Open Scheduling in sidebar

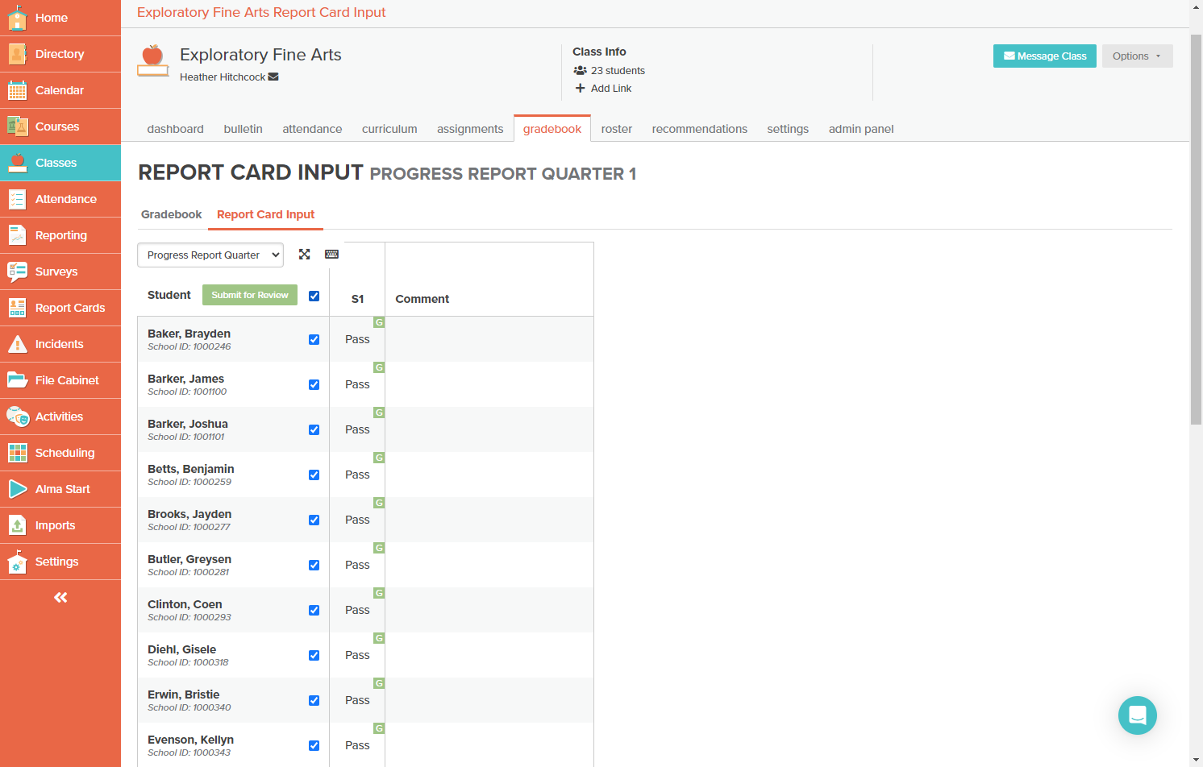(60, 453)
